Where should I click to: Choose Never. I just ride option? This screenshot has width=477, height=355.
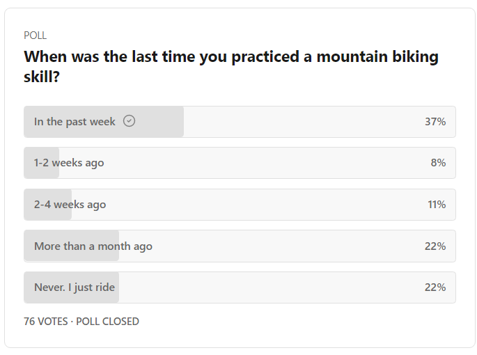point(240,287)
